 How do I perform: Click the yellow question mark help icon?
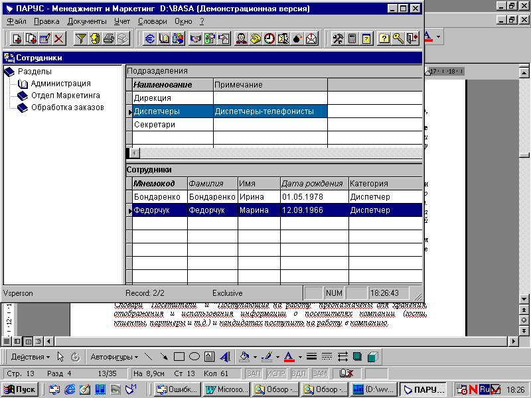coord(384,38)
